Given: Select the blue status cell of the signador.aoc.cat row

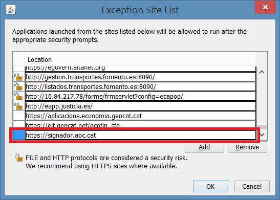Looking at the screenshot, I should [x=19, y=135].
